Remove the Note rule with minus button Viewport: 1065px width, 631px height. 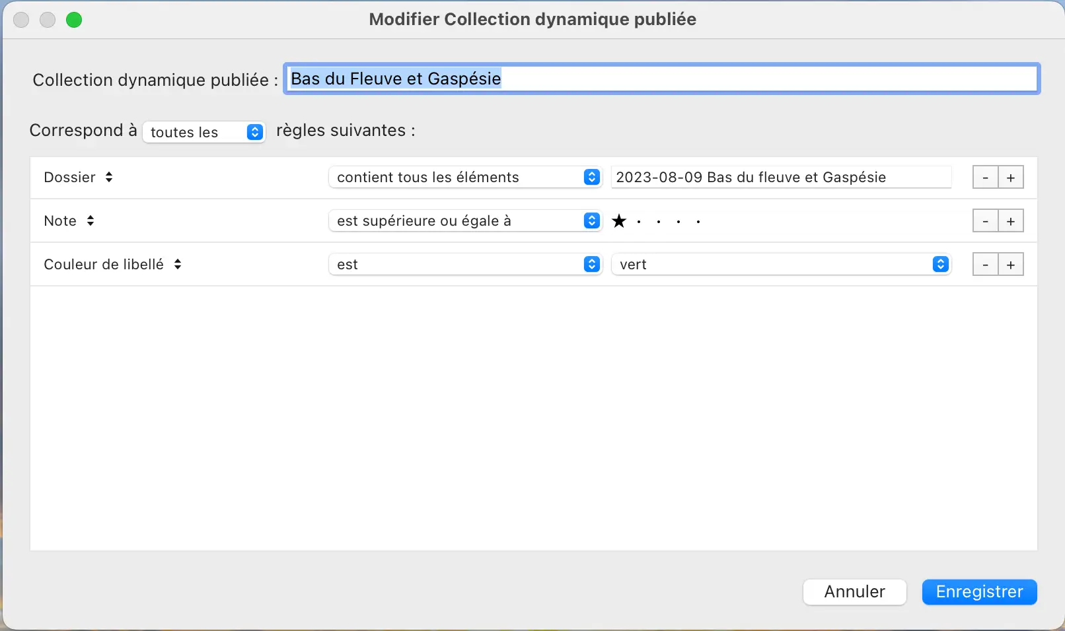pos(985,221)
